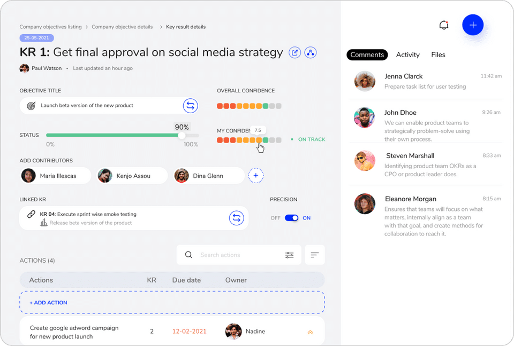Click the green block in My Confidence
Screen dimensions: 514x346
click(x=266, y=140)
